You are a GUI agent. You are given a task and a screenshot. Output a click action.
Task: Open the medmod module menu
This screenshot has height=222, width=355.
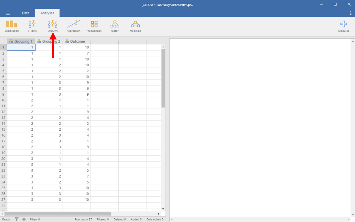[x=135, y=26]
